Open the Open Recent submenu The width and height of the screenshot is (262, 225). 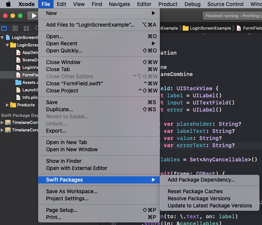(x=99, y=43)
